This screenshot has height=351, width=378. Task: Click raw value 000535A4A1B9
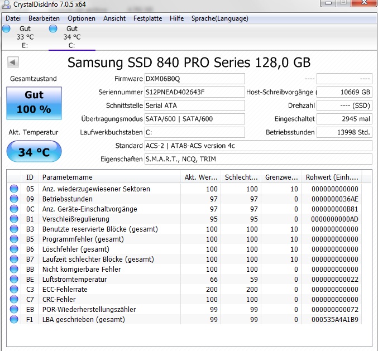[x=335, y=319]
